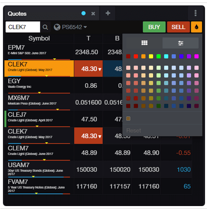Click the -0.55 net change for CLEM7
Image resolution: width=207 pixels, height=209 pixels.
coord(183,153)
